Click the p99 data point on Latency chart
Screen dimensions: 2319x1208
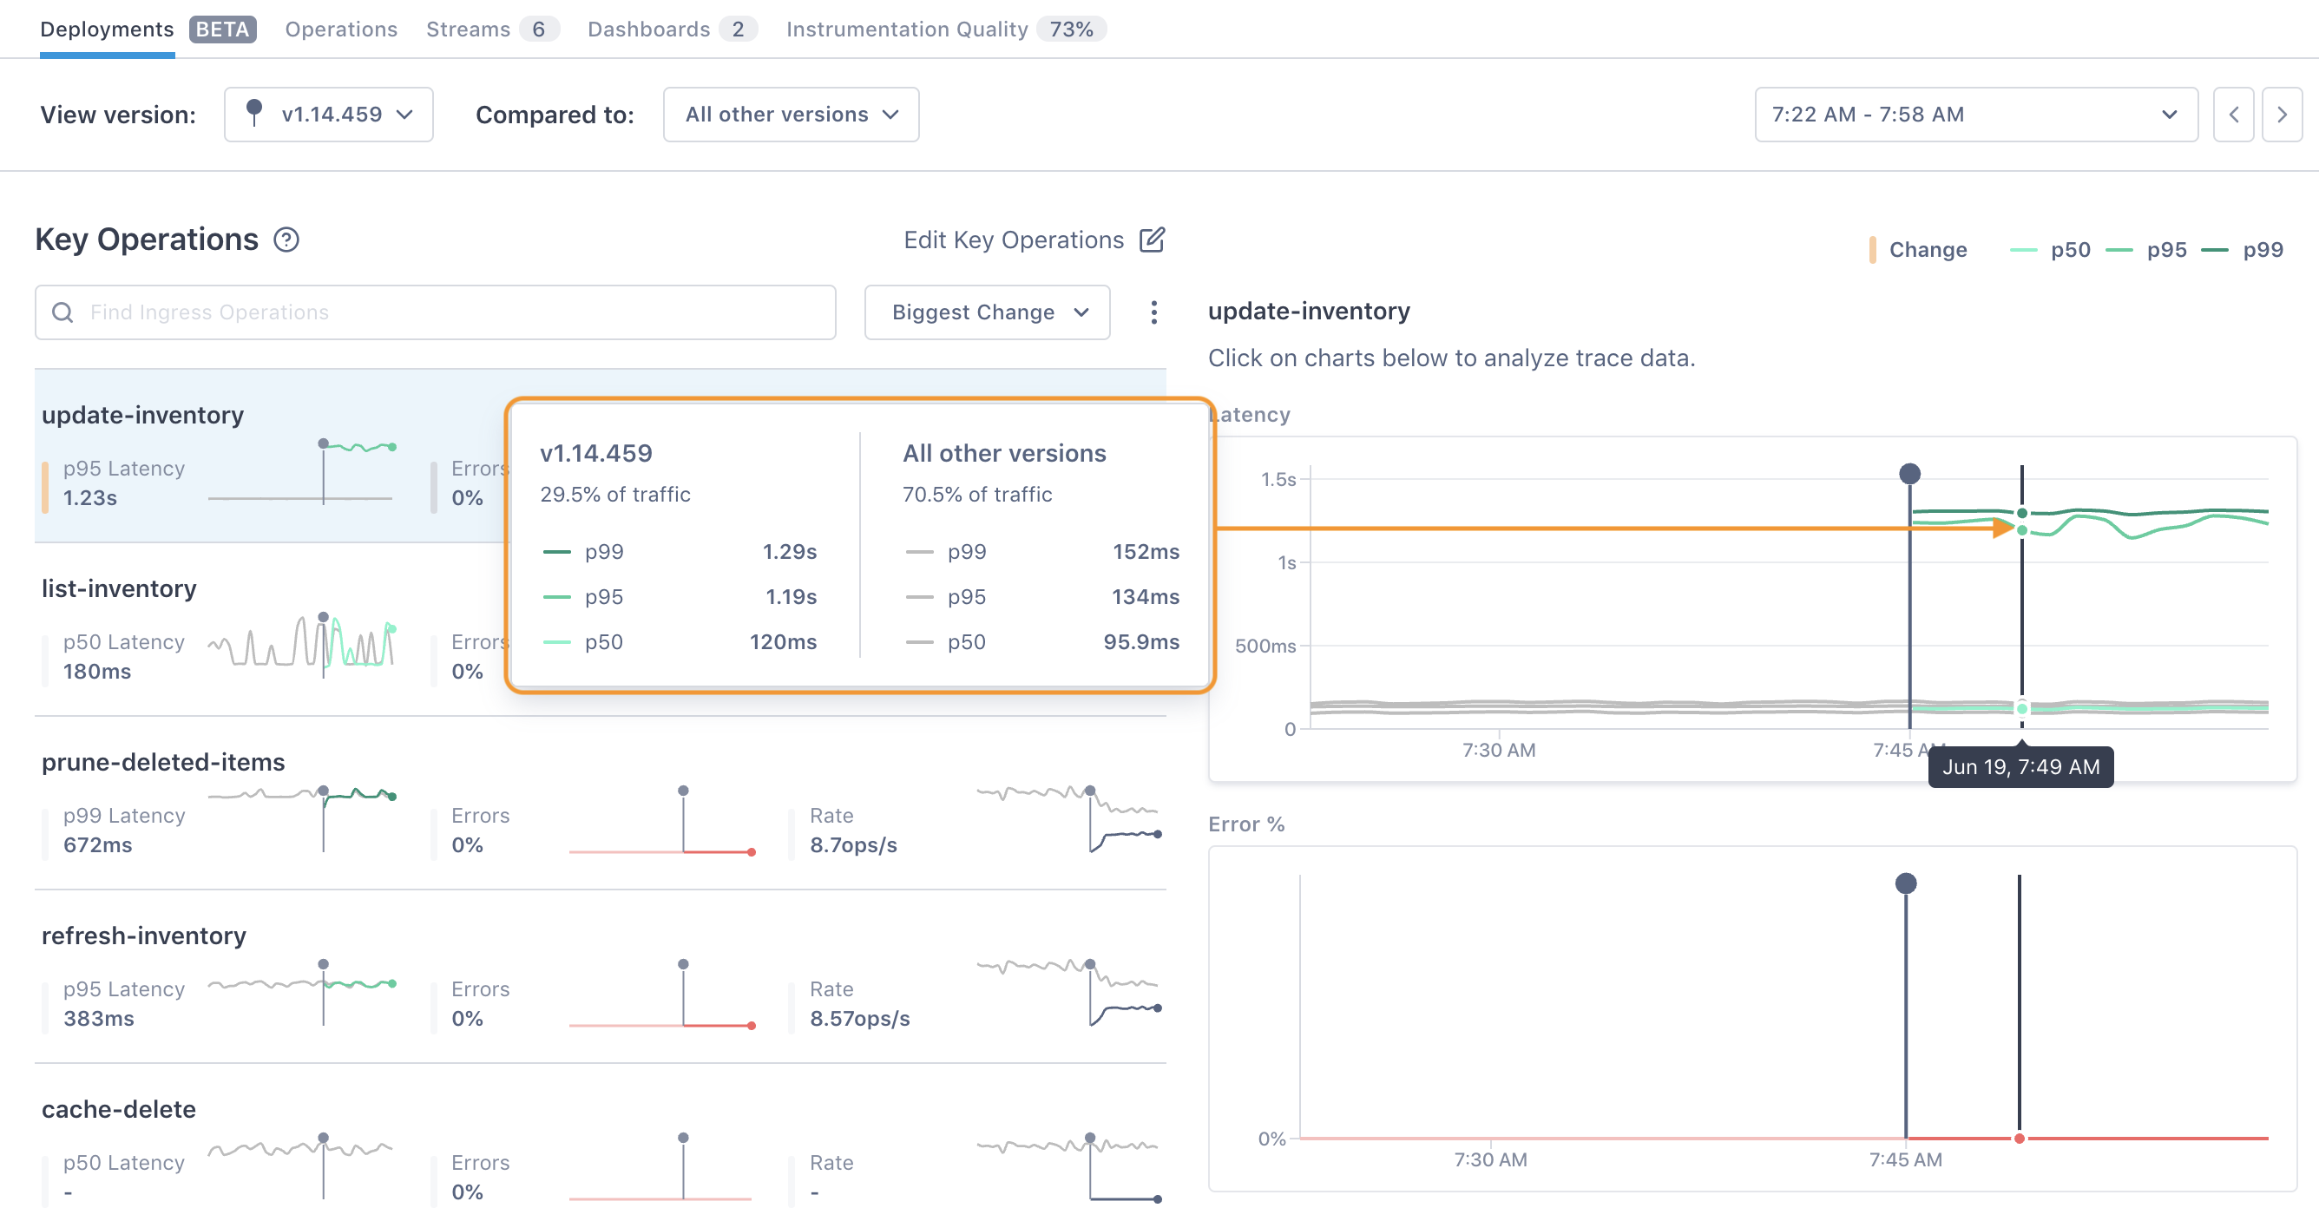tap(2021, 513)
